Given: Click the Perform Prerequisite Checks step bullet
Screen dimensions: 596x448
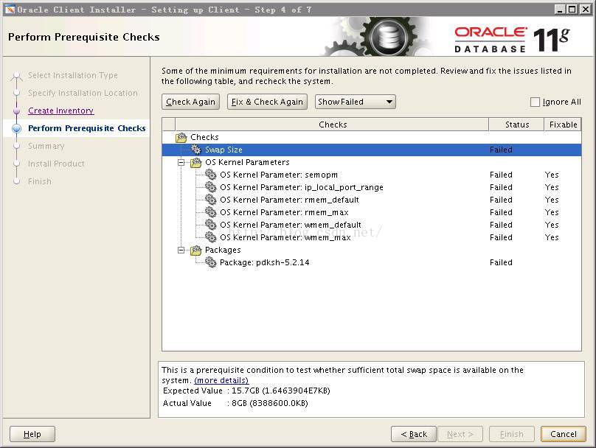Looking at the screenshot, I should 16,128.
